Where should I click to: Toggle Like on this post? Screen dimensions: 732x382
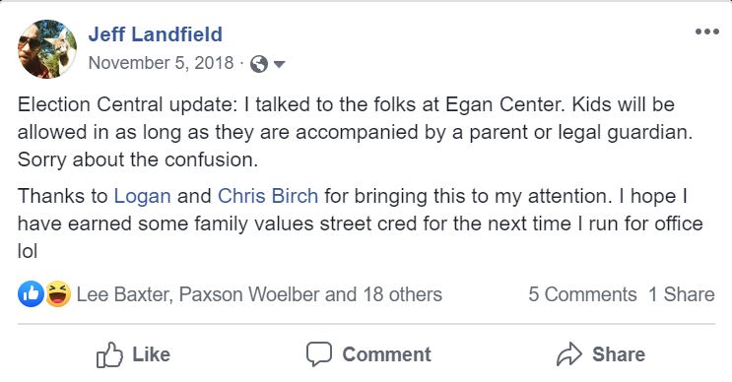(x=134, y=355)
